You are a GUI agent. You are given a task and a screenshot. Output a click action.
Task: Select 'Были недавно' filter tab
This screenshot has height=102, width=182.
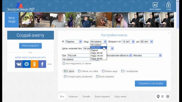pos(102,96)
